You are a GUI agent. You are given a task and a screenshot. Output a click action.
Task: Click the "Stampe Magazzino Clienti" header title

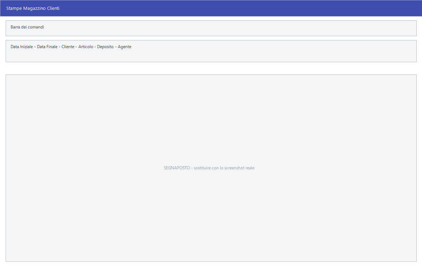tap(33, 8)
